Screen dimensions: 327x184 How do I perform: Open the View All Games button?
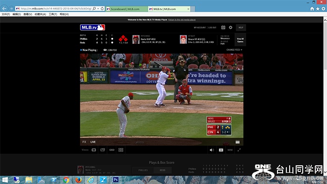pos(240,40)
